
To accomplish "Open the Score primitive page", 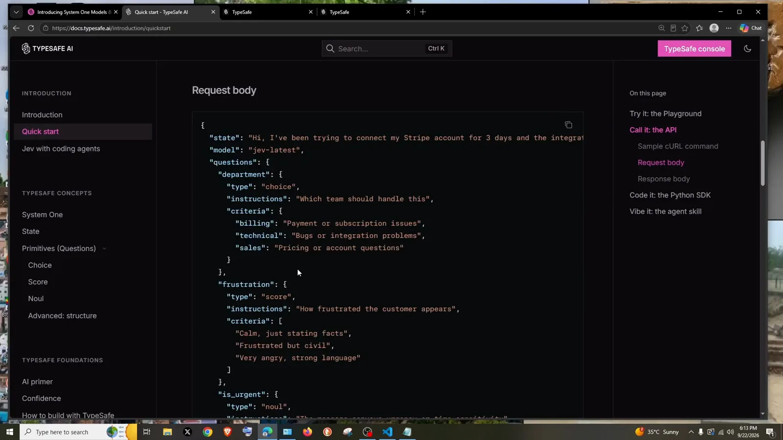I will pyautogui.click(x=38, y=282).
